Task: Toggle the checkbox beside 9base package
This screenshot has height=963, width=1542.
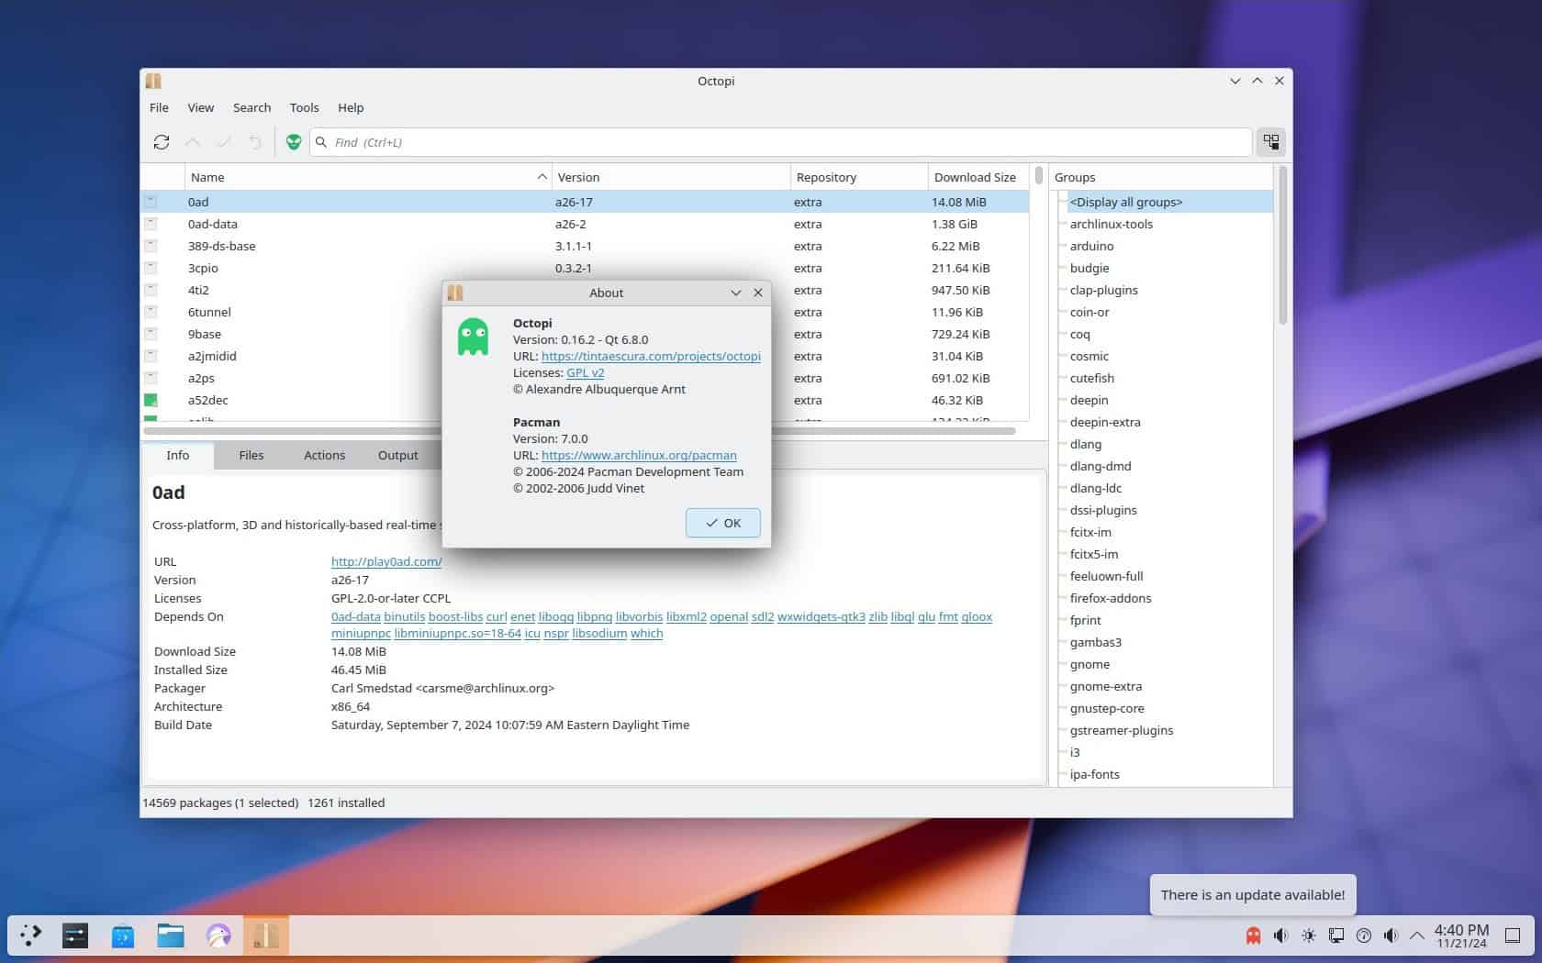Action: click(x=150, y=334)
